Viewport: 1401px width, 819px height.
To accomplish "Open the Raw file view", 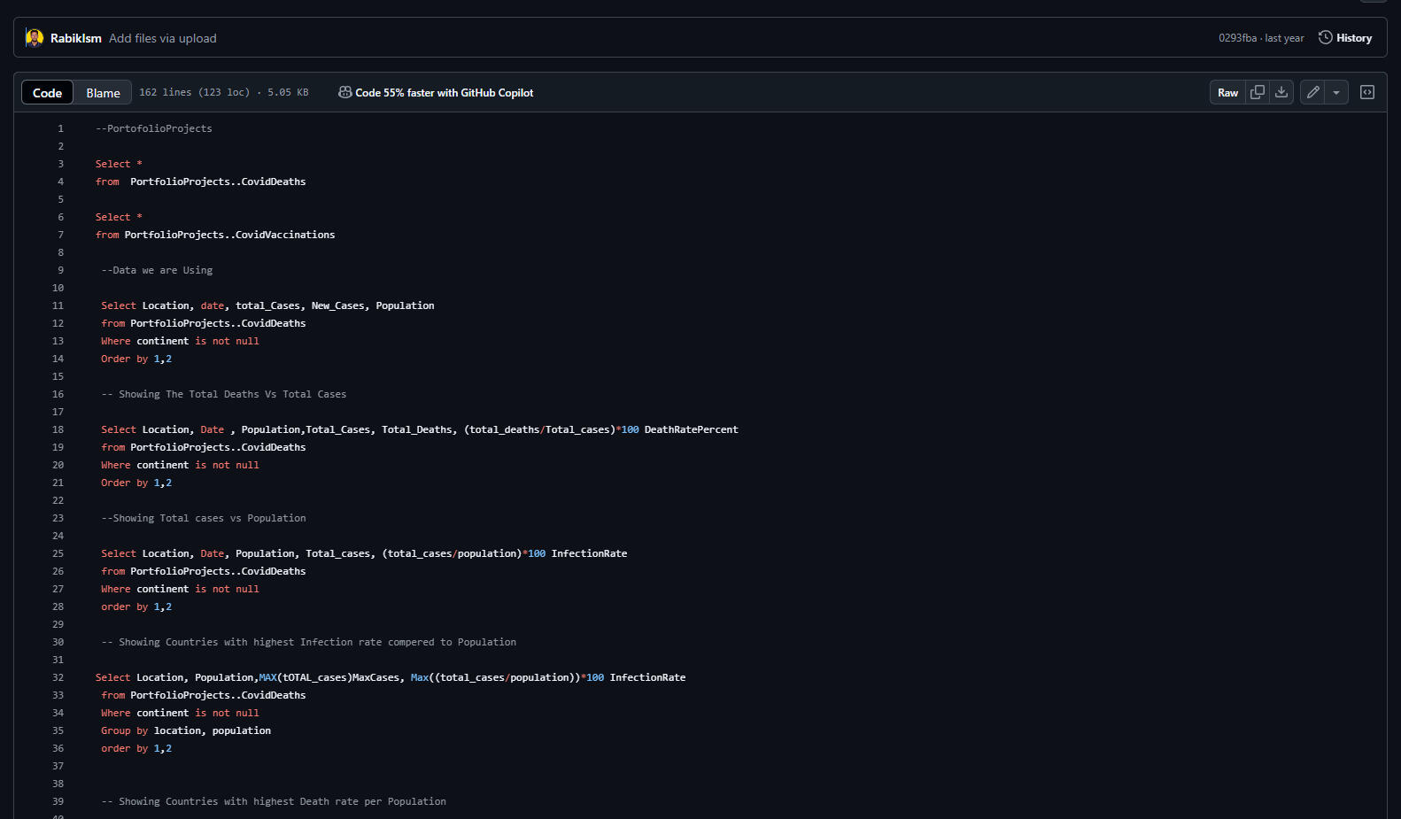I will click(x=1227, y=92).
